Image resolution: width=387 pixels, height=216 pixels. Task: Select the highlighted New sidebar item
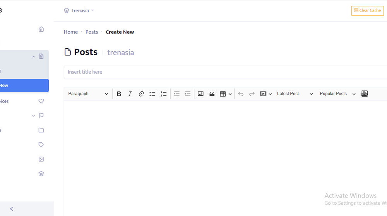pos(24,85)
